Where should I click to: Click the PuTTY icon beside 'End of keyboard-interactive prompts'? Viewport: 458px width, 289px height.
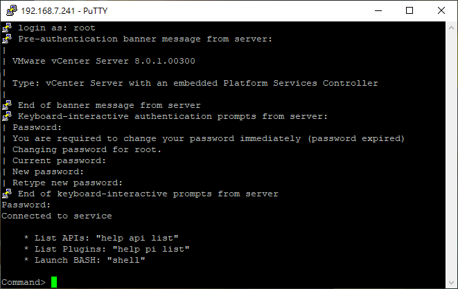click(7, 194)
